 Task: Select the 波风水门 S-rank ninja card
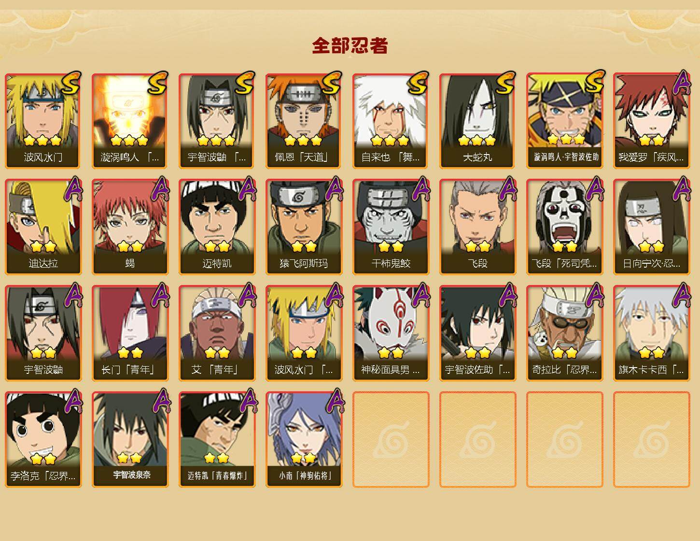43,121
